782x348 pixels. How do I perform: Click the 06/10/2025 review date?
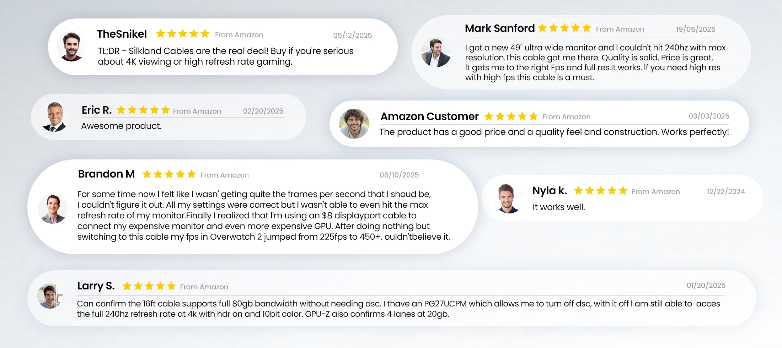click(x=399, y=175)
